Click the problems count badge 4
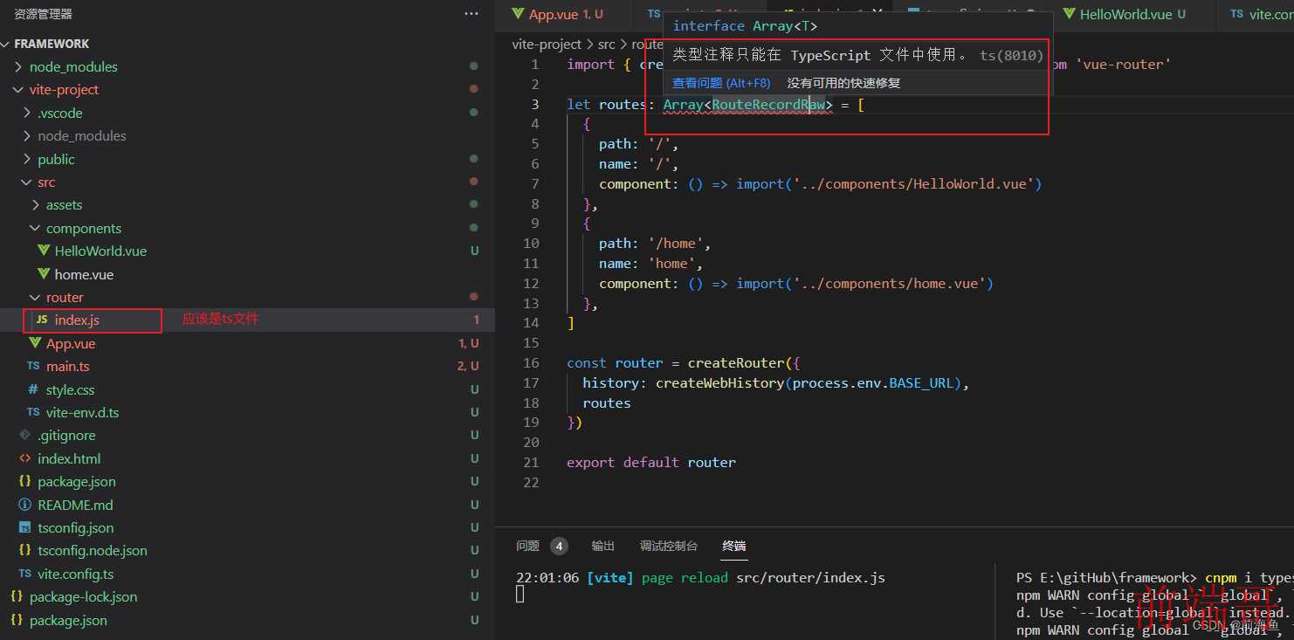Image resolution: width=1294 pixels, height=640 pixels. [x=559, y=547]
